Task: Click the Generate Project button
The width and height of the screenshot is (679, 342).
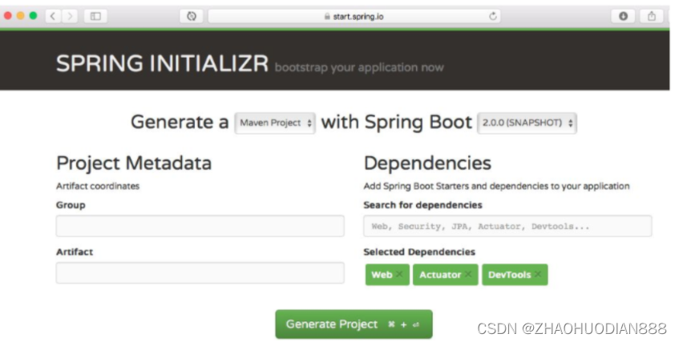Action: [x=354, y=324]
